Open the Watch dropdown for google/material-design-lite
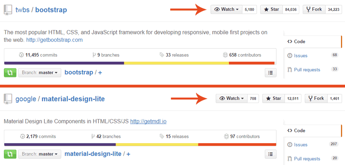Viewport: 345px width, 165px height. [232, 98]
